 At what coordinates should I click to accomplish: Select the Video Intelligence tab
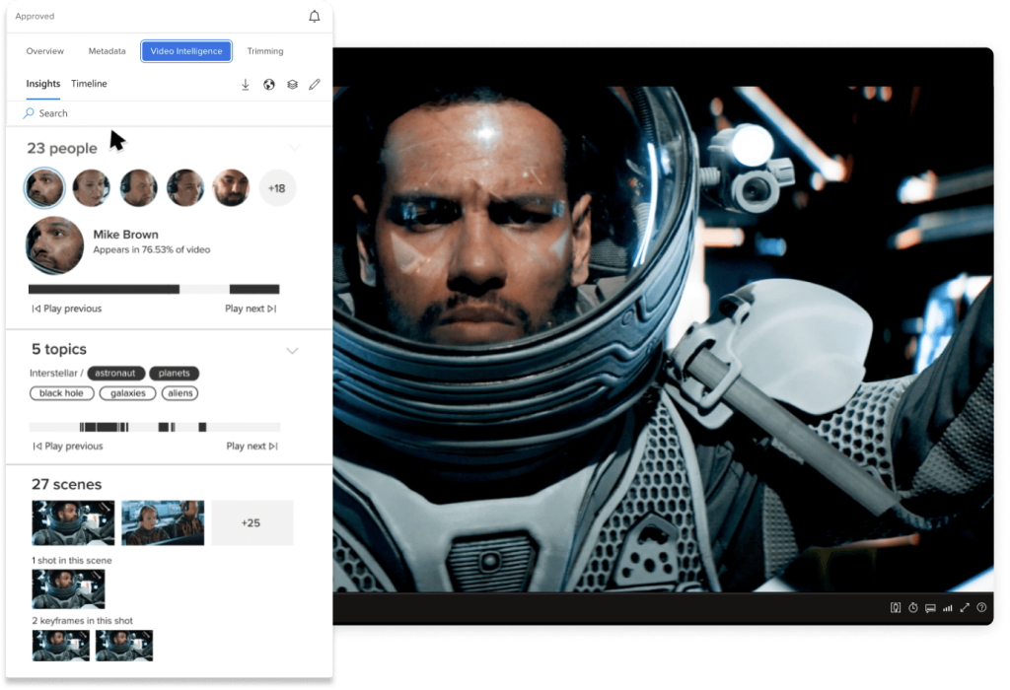(186, 51)
